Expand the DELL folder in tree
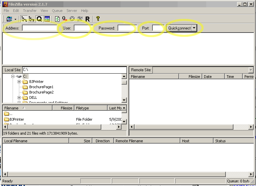The width and height of the screenshot is (256, 186). pyautogui.click(x=19, y=98)
